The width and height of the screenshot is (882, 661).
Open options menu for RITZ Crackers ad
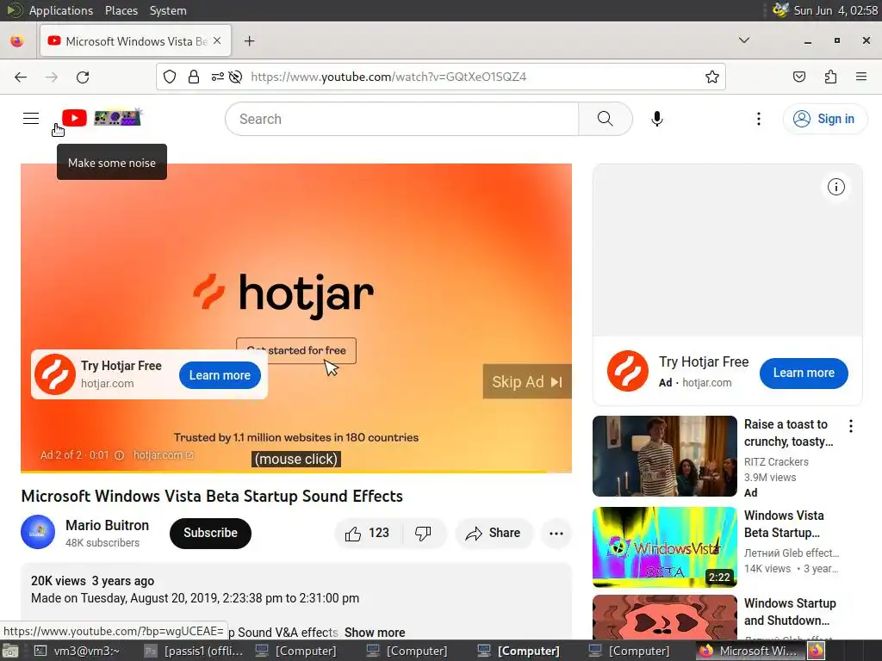[x=851, y=426]
